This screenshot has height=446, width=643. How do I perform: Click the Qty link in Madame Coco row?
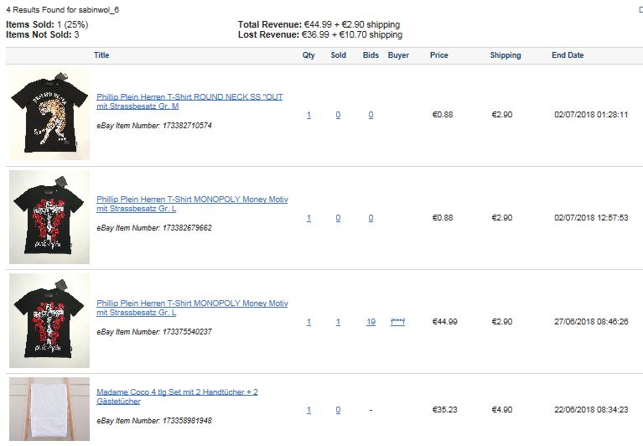[x=309, y=410]
